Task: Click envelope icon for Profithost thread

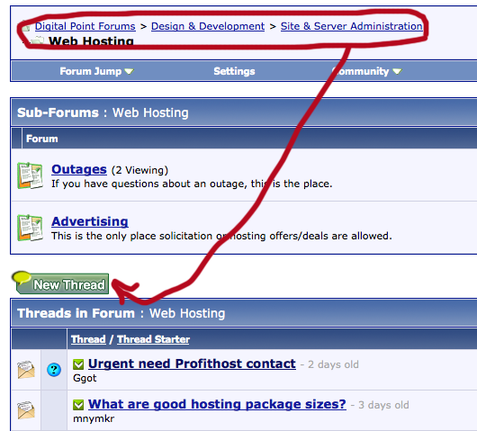Action: [x=26, y=370]
